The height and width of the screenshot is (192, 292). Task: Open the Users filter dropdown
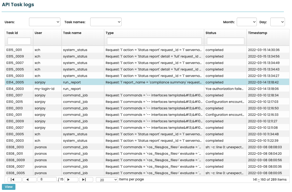(x=45, y=22)
